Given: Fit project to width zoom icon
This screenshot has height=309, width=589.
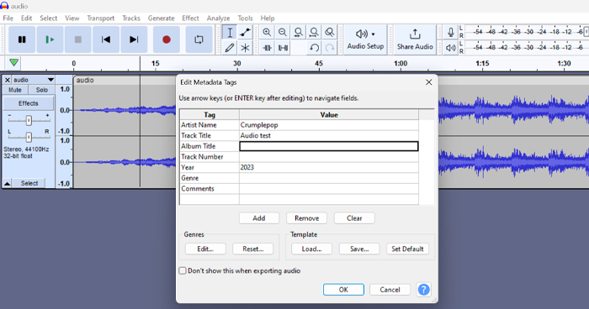Looking at the screenshot, I should click(x=314, y=32).
